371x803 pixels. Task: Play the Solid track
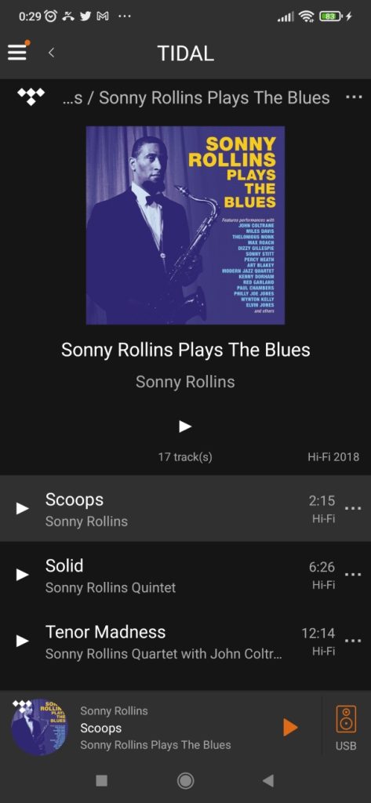click(22, 575)
